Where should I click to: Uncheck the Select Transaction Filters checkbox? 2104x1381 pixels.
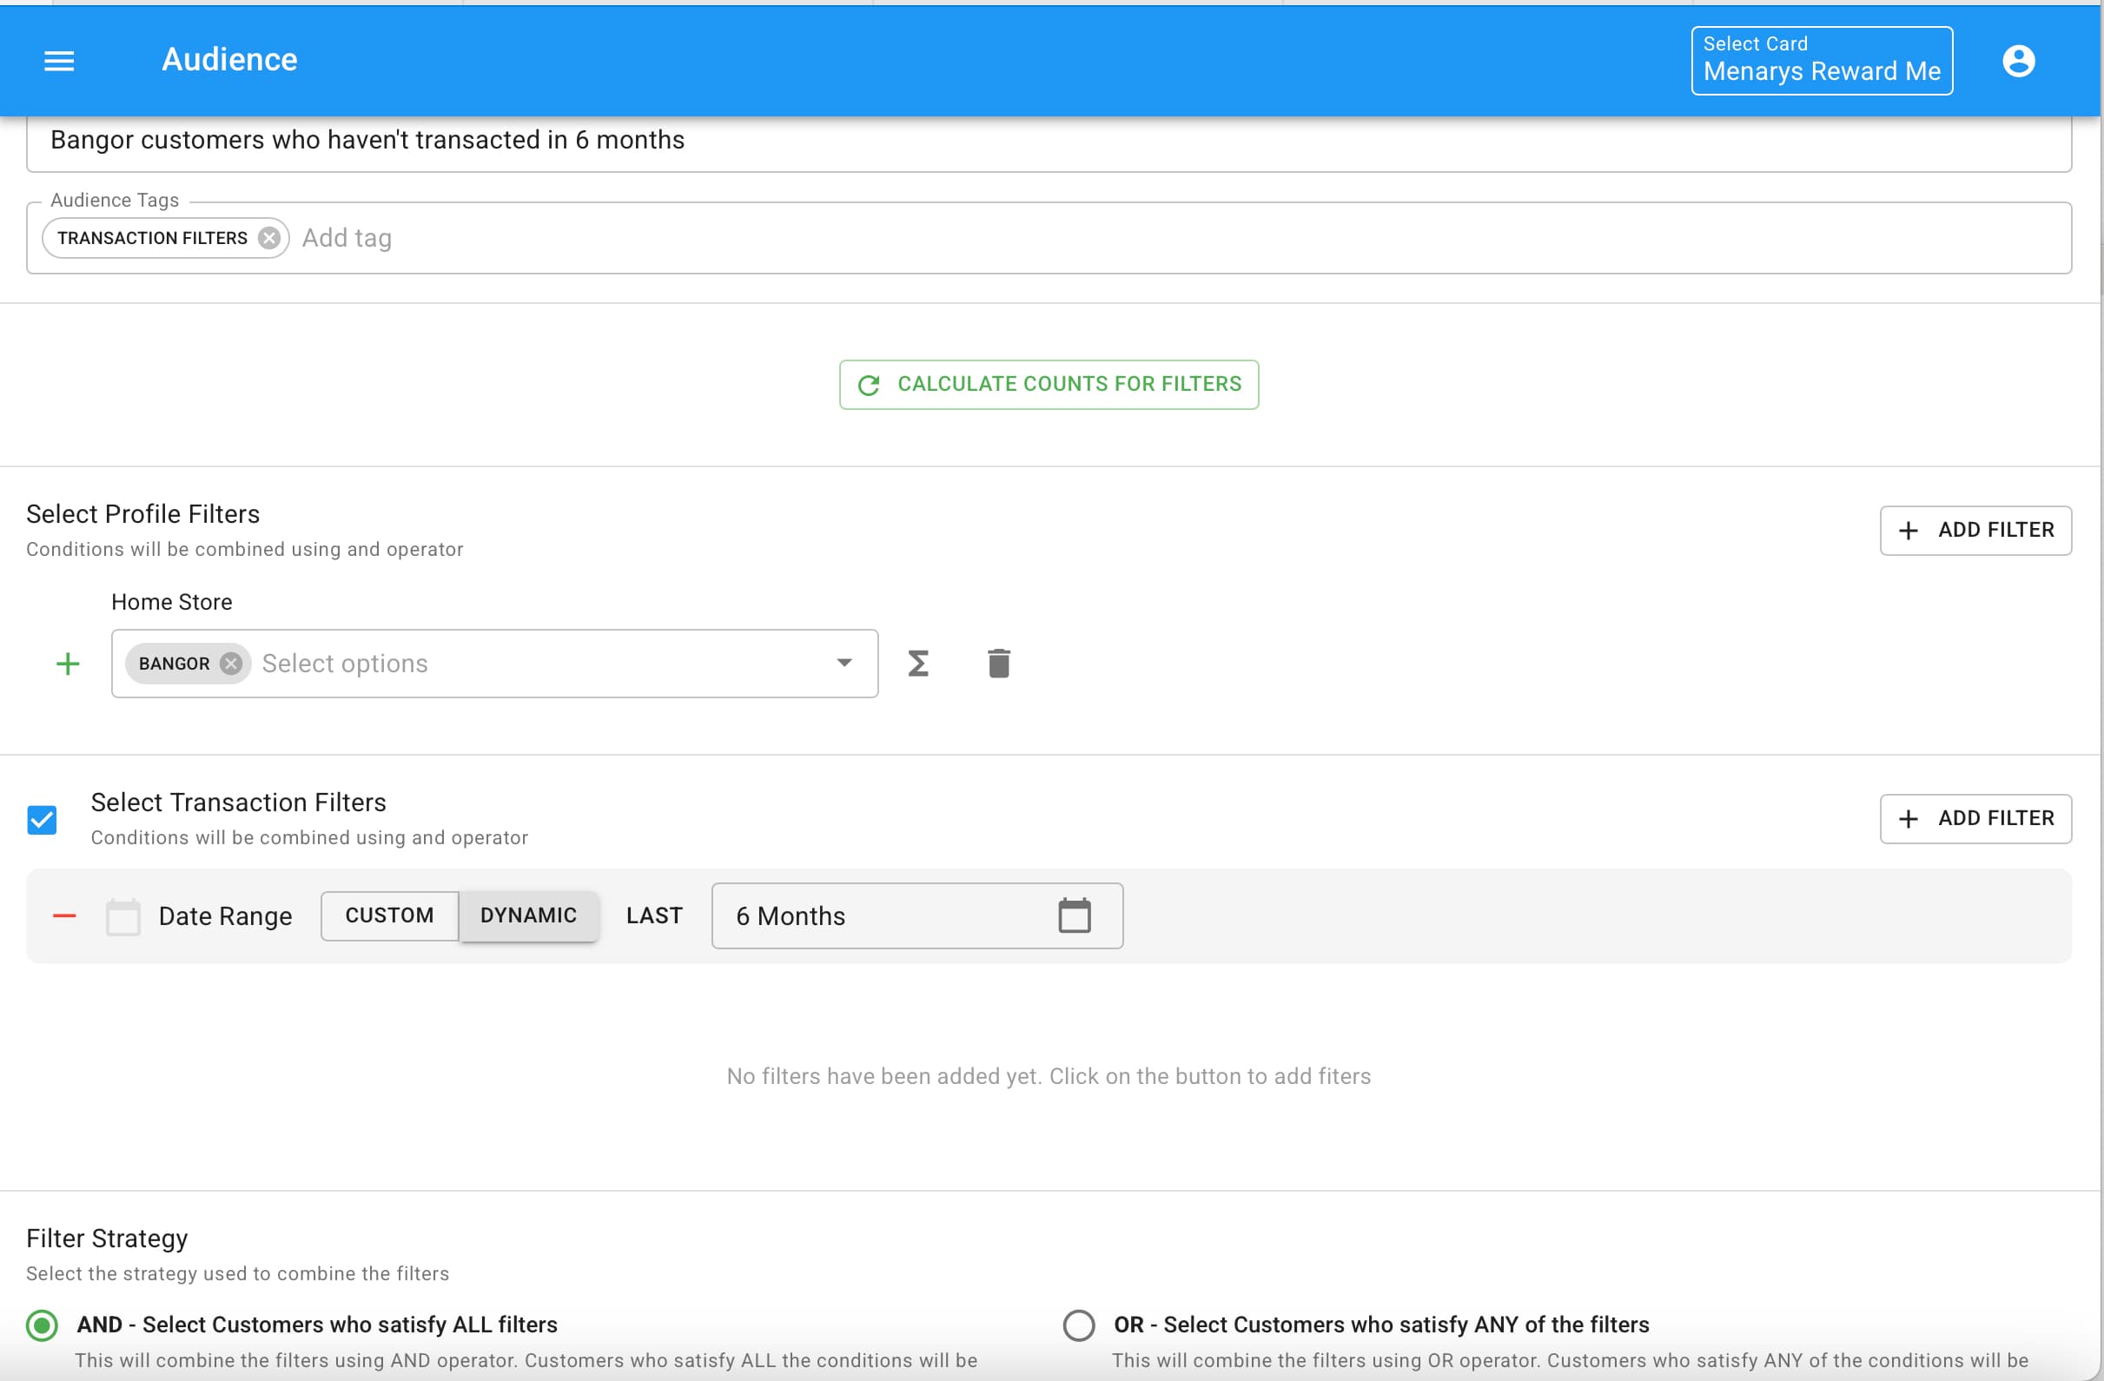click(x=42, y=820)
